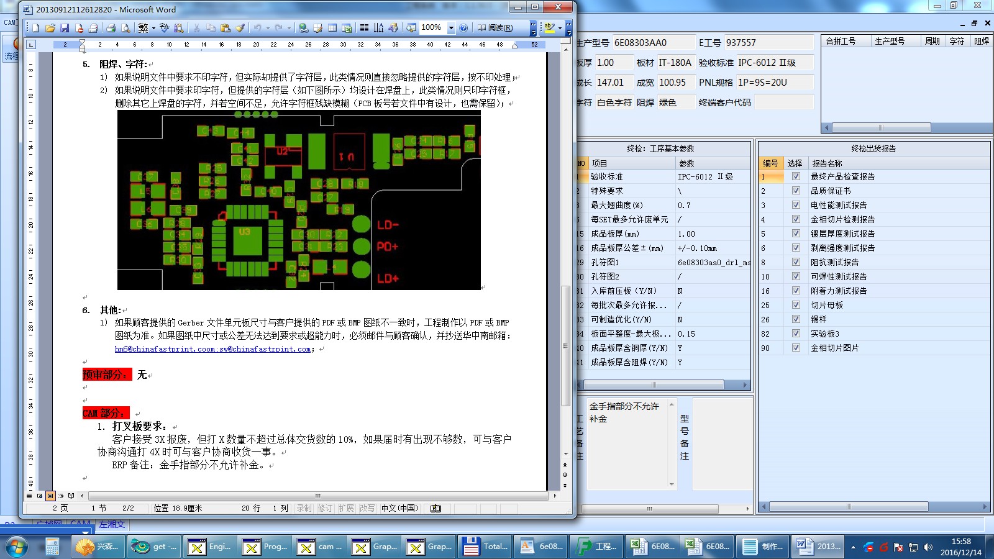Switch to Normal view at the bottom left

(29, 496)
